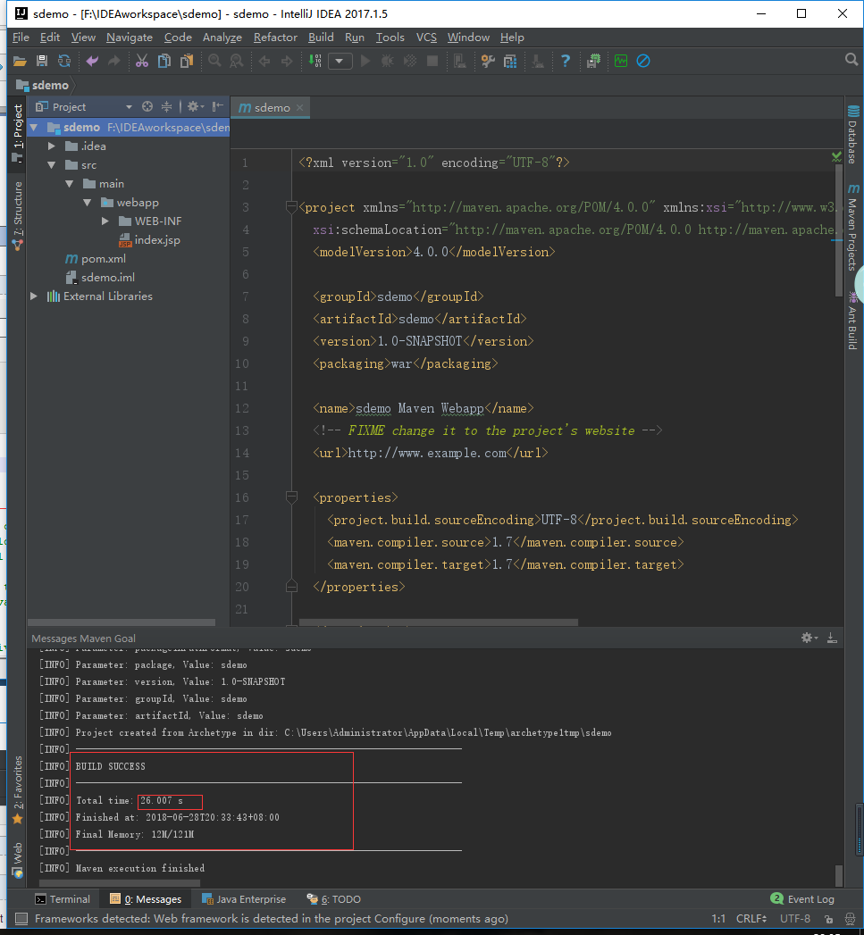The image size is (864, 935).
Task: Open Project panel gear settings
Action: point(195,107)
